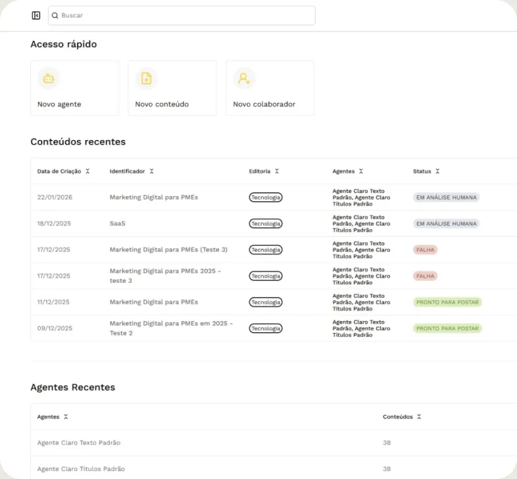The width and height of the screenshot is (517, 479).
Task: Sort Agentes Recentes table by Agentes icon
Action: coord(66,417)
